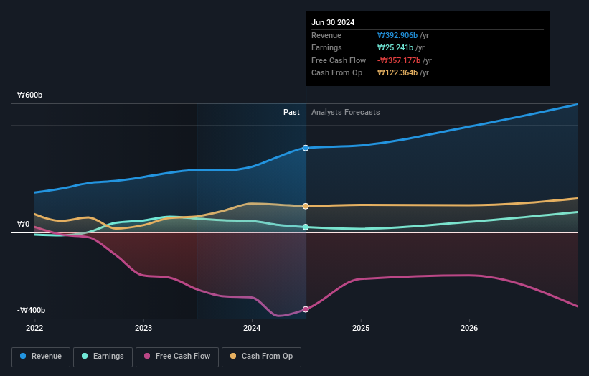Click the ₩0 y-axis label
589x376 pixels.
tap(23, 225)
